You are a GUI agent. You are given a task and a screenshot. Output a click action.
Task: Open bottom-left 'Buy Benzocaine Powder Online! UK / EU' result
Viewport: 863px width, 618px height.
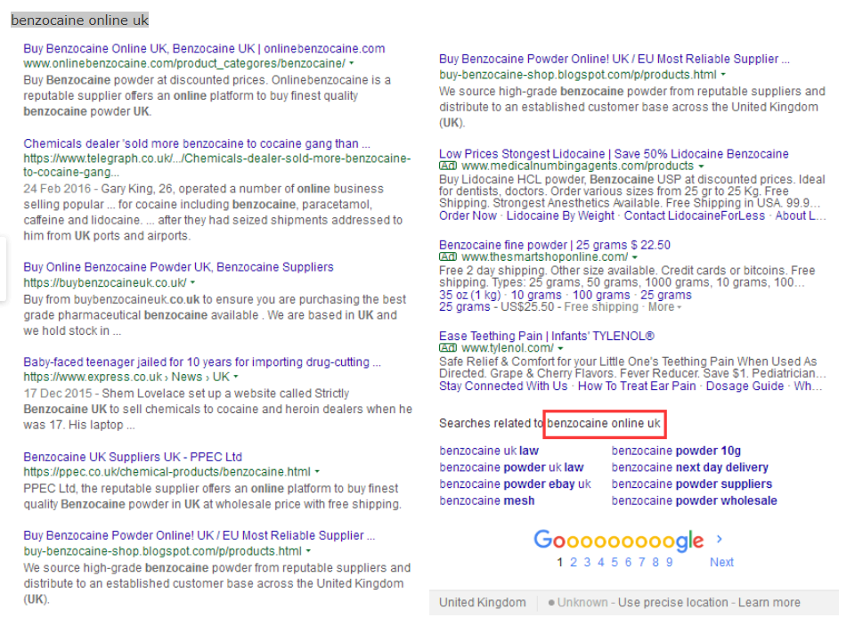tap(199, 535)
